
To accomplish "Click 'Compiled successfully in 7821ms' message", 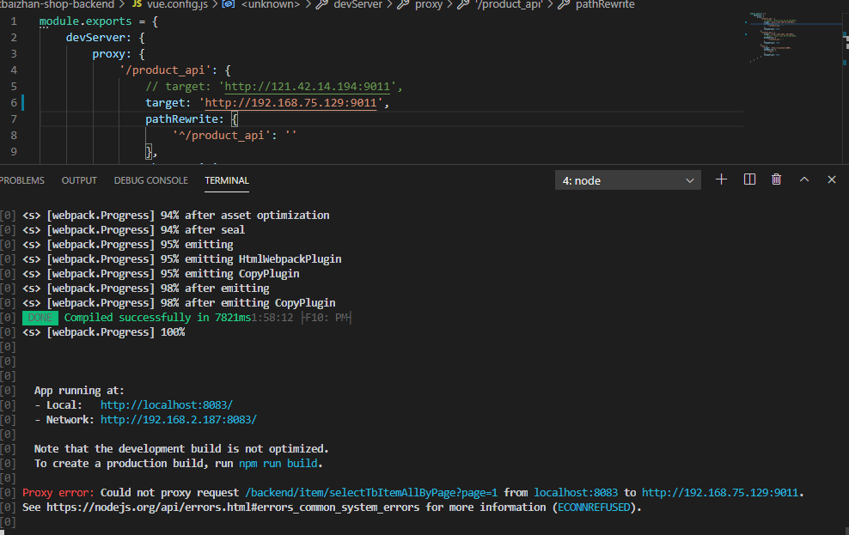I will coord(157,318).
